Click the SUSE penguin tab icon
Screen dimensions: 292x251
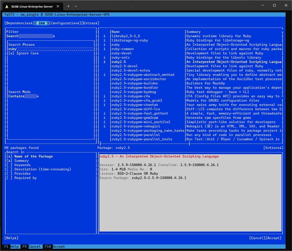tap(7, 6)
